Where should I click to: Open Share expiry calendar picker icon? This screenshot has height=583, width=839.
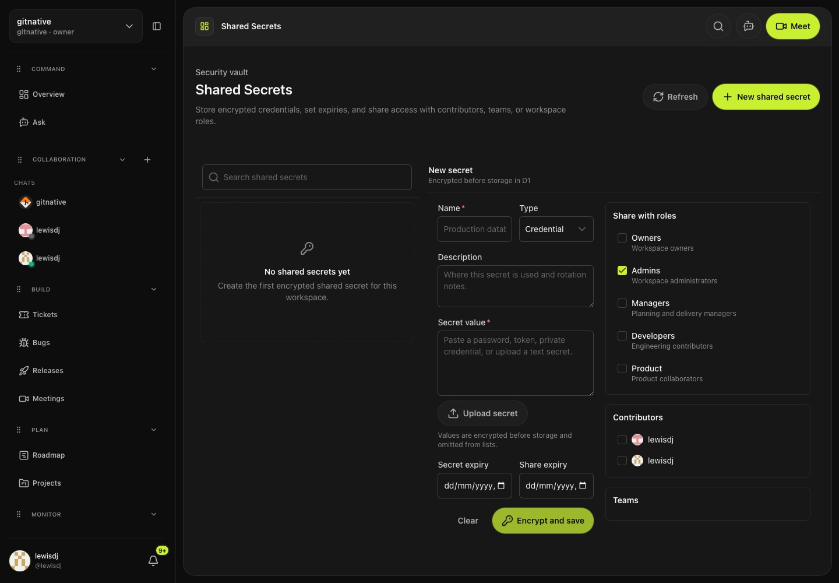point(583,486)
